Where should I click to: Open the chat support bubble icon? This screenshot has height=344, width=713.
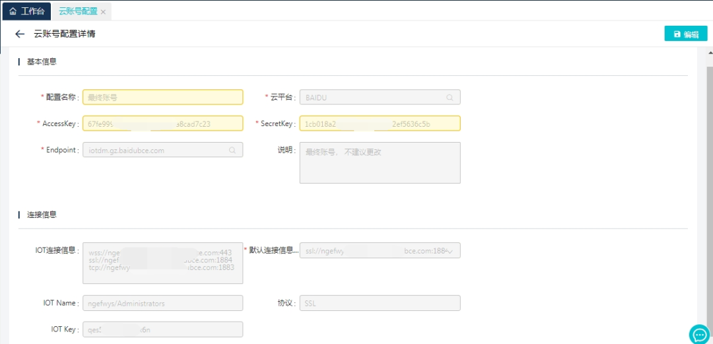tap(698, 334)
